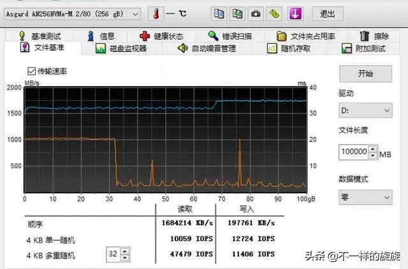Click the 10059 IOPS read value
The height and width of the screenshot is (269, 408).
click(191, 238)
